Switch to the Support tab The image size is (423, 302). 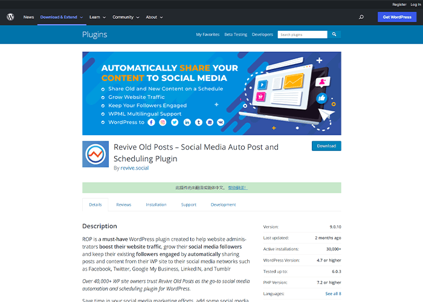[189, 205]
